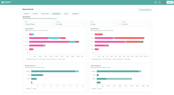The height and width of the screenshot is (95, 174).
Task: Click Male legend dot in Clinique gender chart
Action: click(x=99, y=89)
